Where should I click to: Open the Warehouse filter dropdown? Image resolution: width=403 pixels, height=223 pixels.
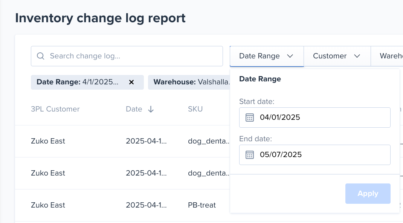390,56
